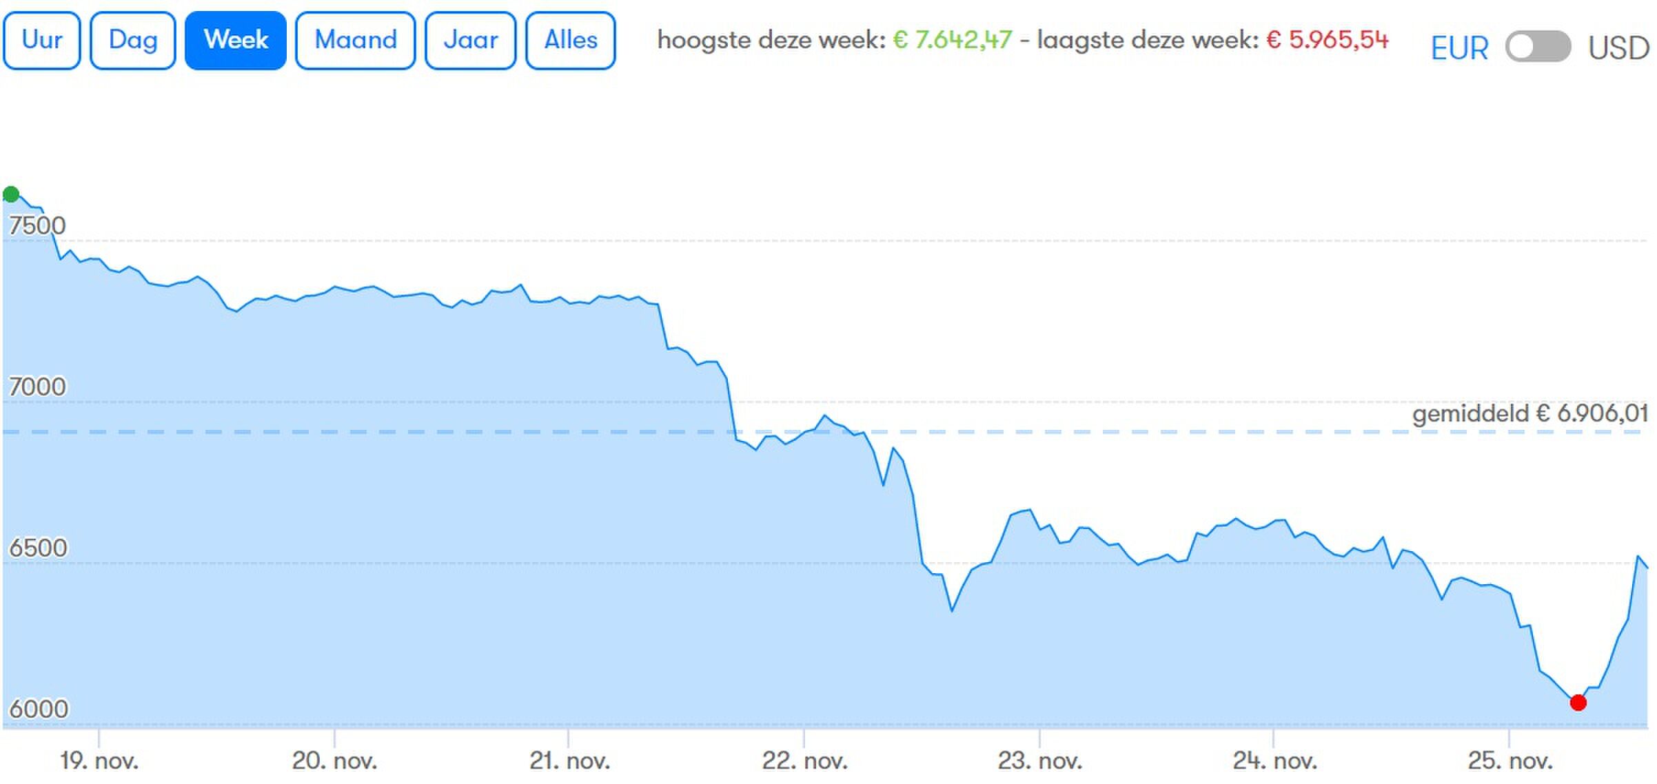
Task: Click the 6000 price axis label
Action: pos(39,709)
